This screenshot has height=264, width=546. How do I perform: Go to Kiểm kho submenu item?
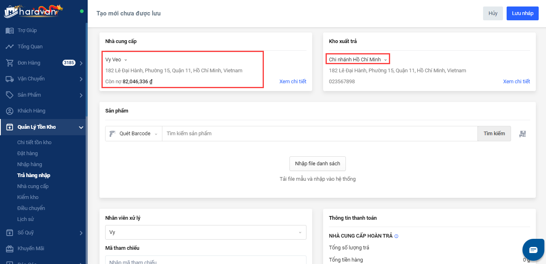[28, 197]
